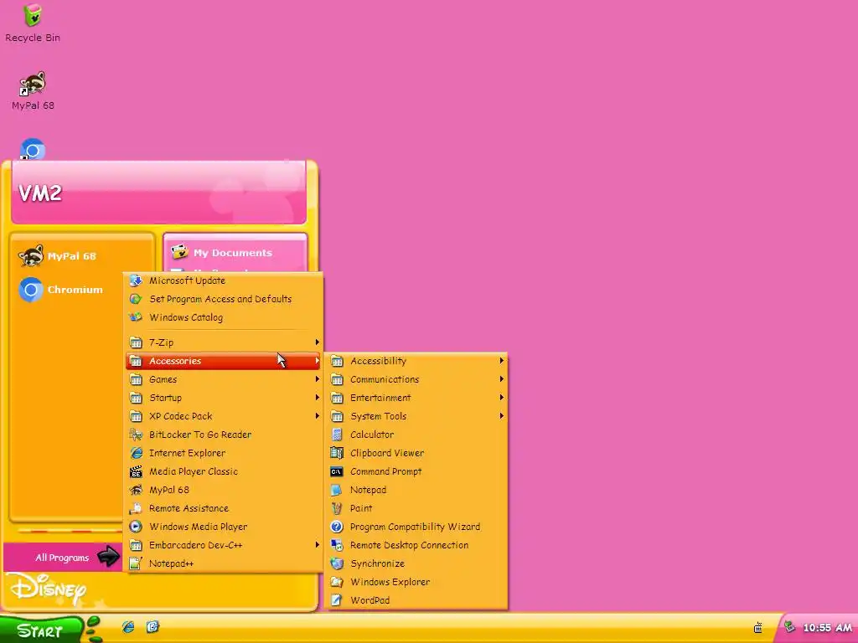This screenshot has height=643, width=858.
Task: Open Windows Catalog entry
Action: coord(225,317)
